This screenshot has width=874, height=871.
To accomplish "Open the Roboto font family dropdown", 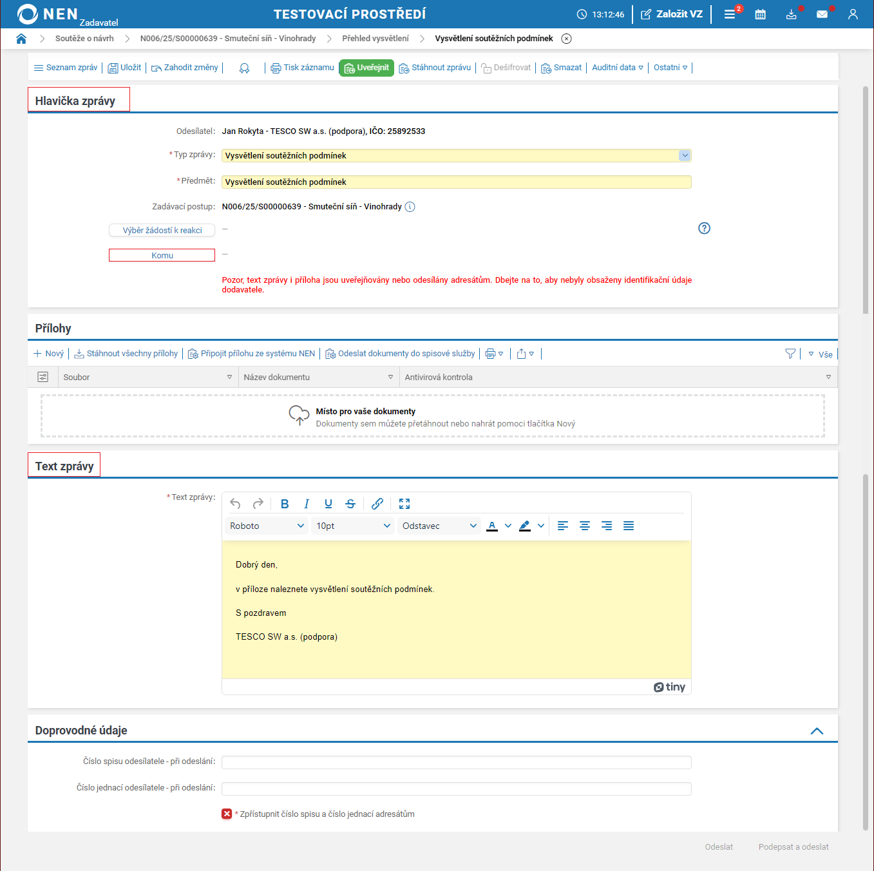I will pyautogui.click(x=267, y=526).
